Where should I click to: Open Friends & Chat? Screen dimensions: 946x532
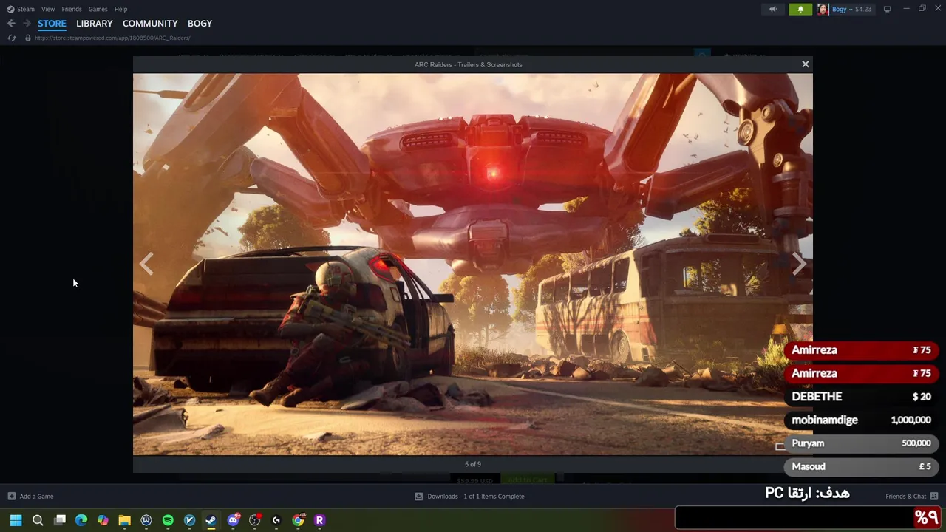click(905, 497)
